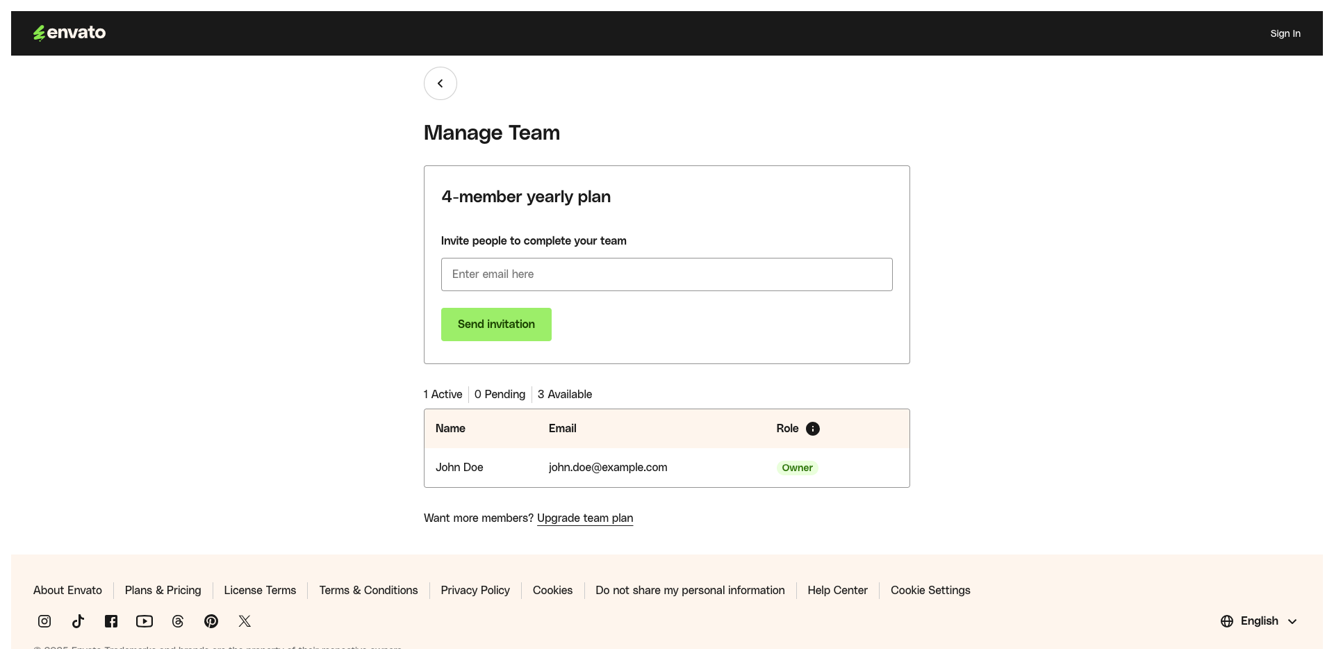The image size is (1334, 649).
Task: Open Plans & Pricing footer link
Action: coord(163,590)
